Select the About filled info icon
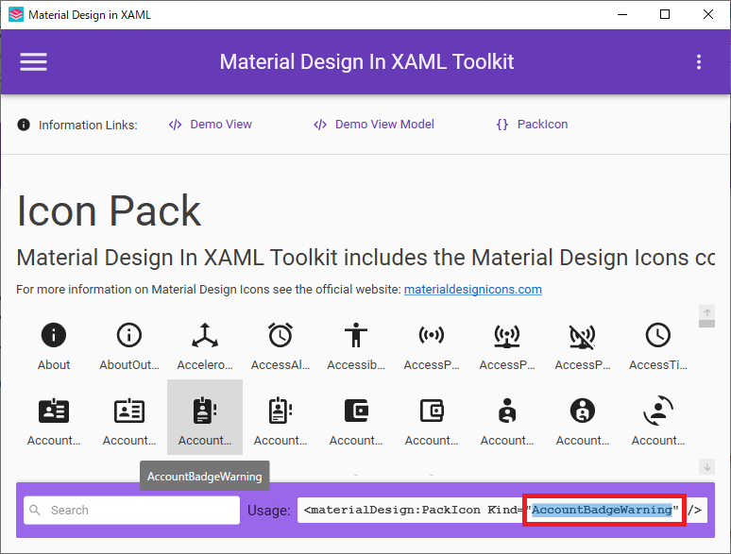The image size is (731, 554). 54,335
